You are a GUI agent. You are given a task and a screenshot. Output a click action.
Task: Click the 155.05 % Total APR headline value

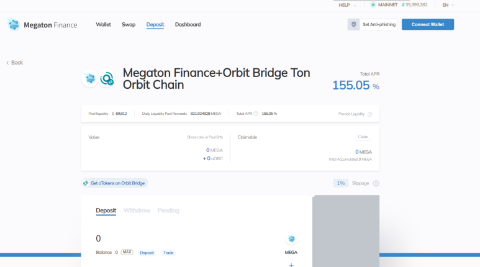coord(356,86)
